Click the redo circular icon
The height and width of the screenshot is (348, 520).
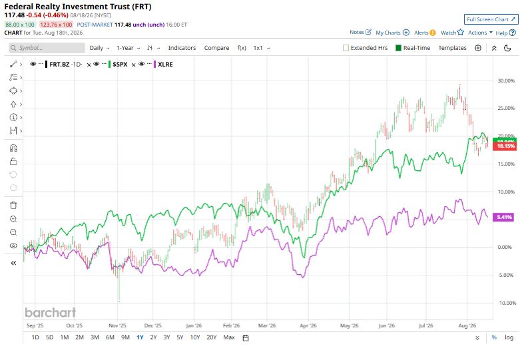pos(13,188)
